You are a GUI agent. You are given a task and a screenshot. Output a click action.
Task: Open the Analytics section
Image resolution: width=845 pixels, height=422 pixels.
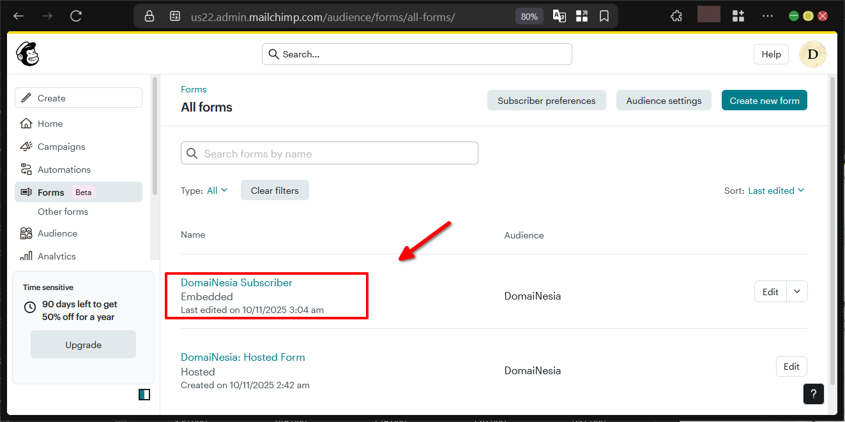pyautogui.click(x=27, y=256)
